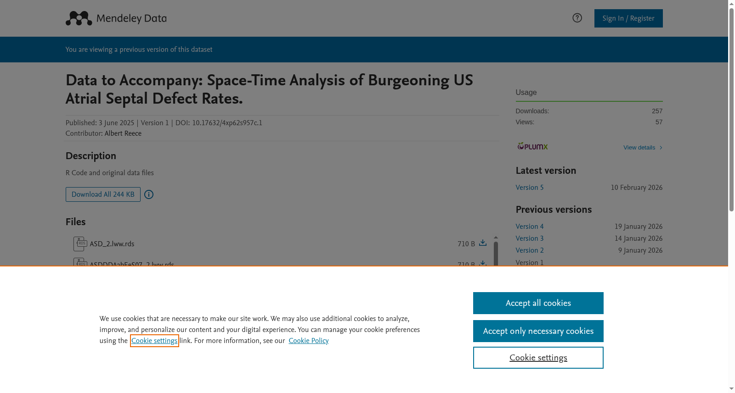Open Cookie settings button
This screenshot has width=735, height=393.
coord(538,358)
